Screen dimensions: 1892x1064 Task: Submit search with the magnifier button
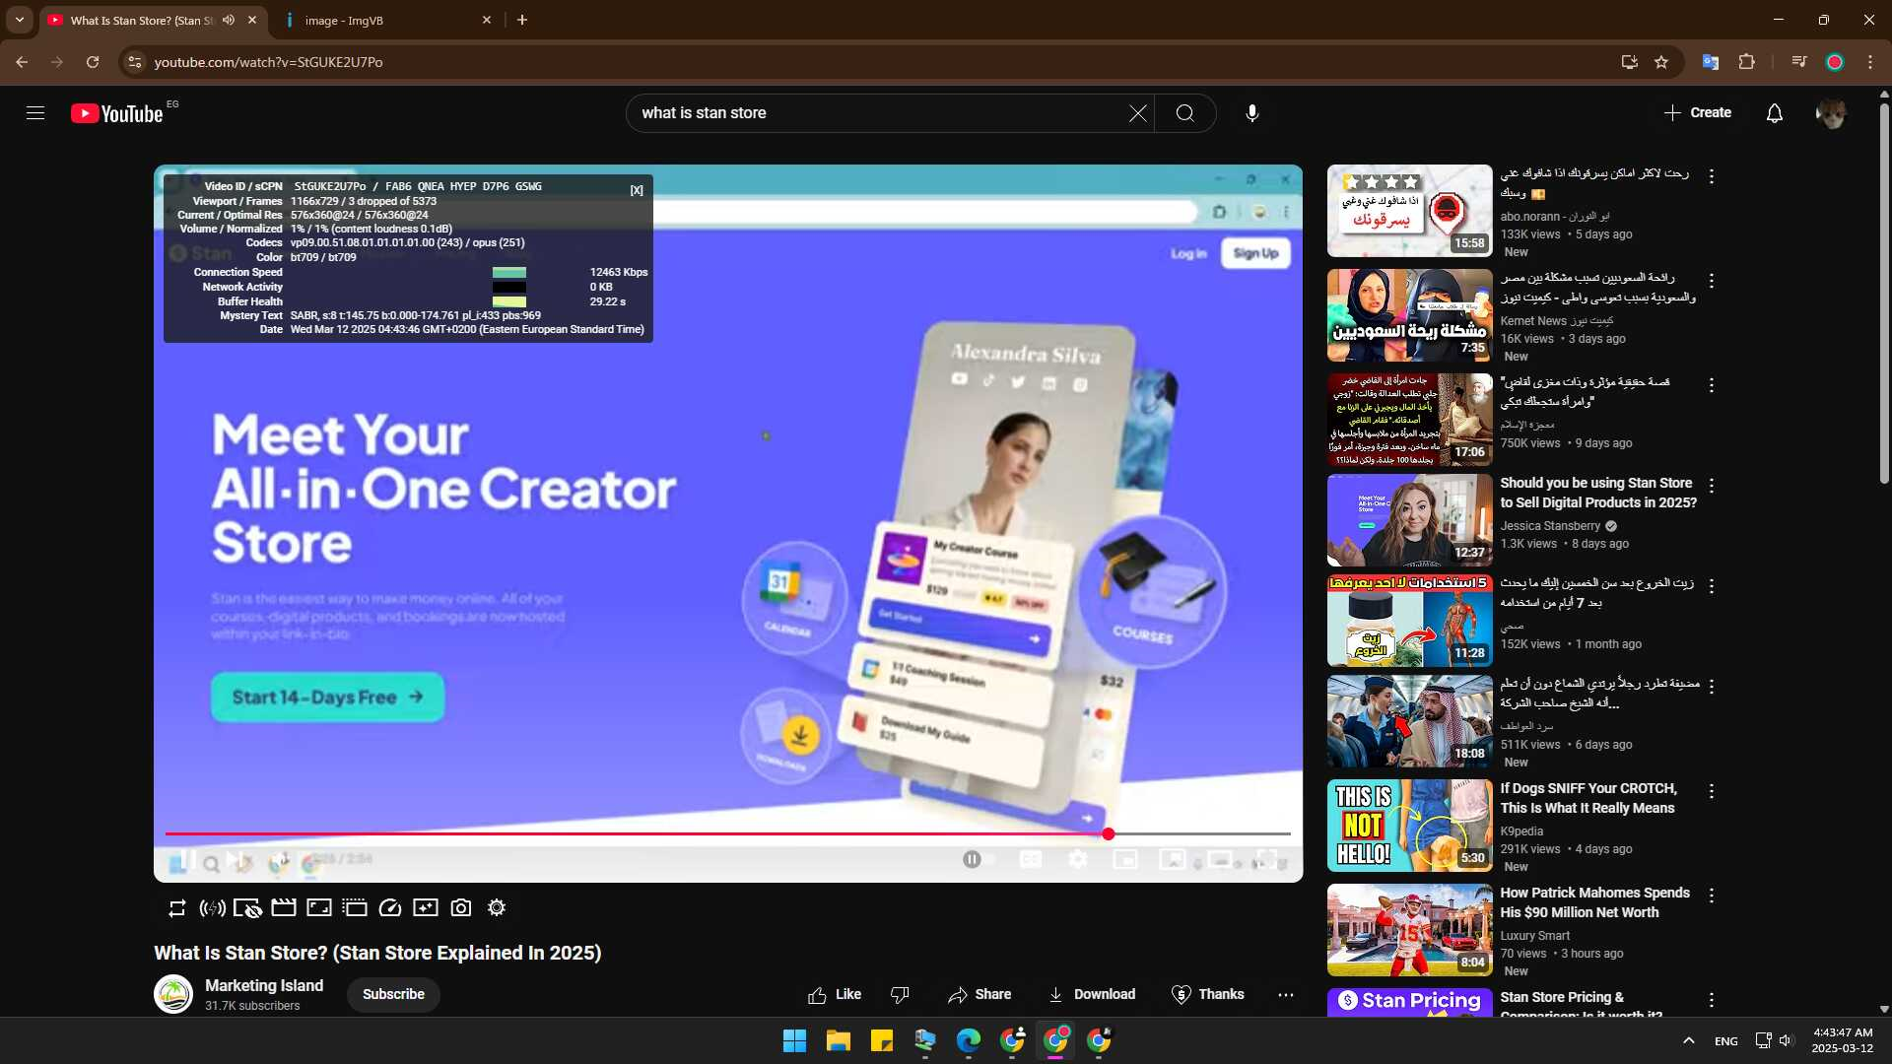click(x=1185, y=113)
